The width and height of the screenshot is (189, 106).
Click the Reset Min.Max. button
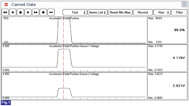point(120,12)
